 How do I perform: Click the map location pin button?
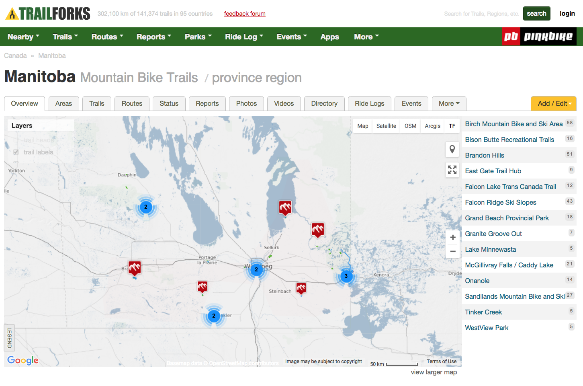point(452,149)
